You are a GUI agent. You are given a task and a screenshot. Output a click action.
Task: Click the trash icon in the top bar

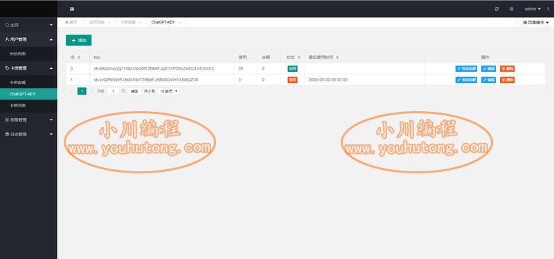click(512, 9)
